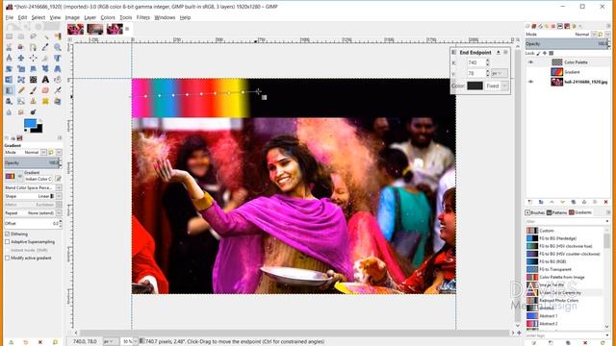
Task: Raise the layer one step
Action: click(x=552, y=202)
